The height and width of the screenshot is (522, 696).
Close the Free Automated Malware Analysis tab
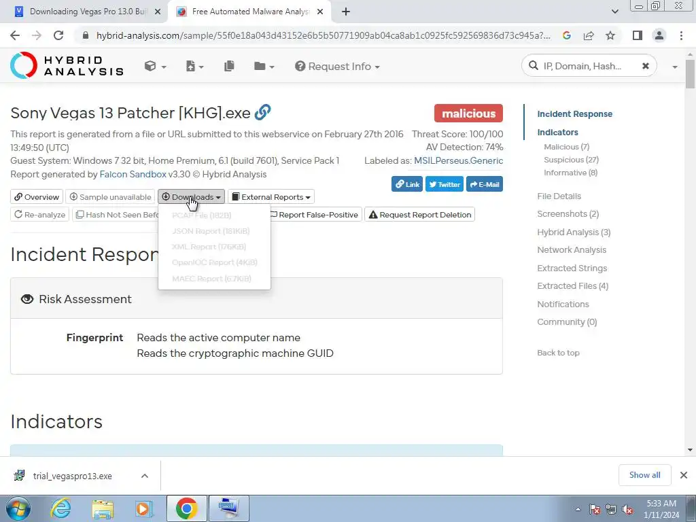320,12
